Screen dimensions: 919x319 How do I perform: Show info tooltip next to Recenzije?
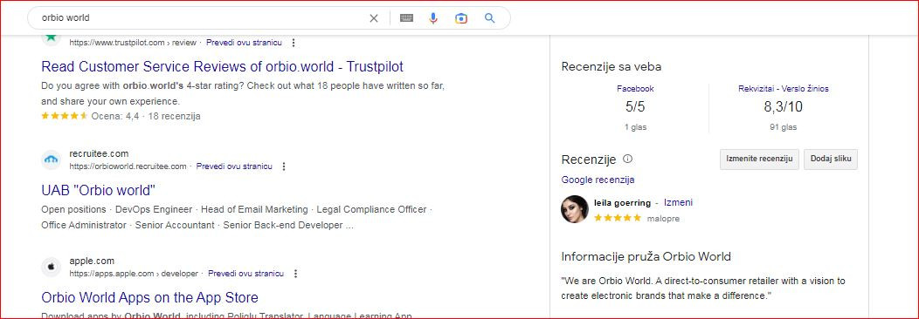coord(628,159)
